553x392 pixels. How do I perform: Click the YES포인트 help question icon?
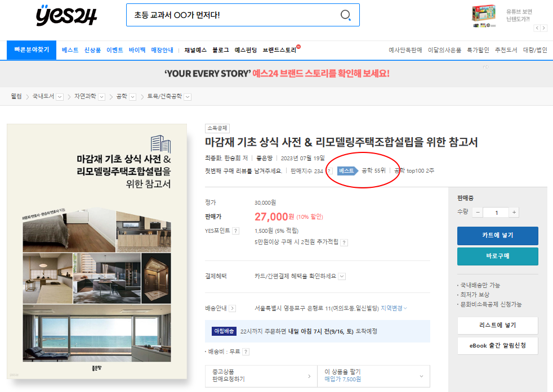(236, 231)
